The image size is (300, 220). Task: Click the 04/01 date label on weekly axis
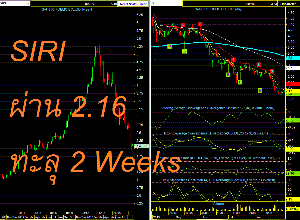click(x=21, y=213)
